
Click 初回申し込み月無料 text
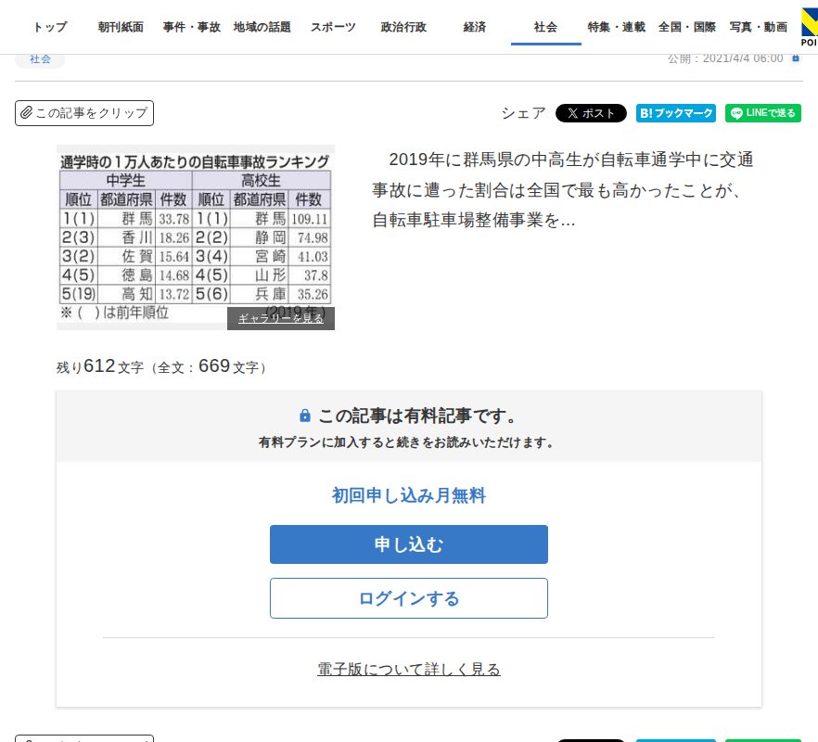click(409, 495)
